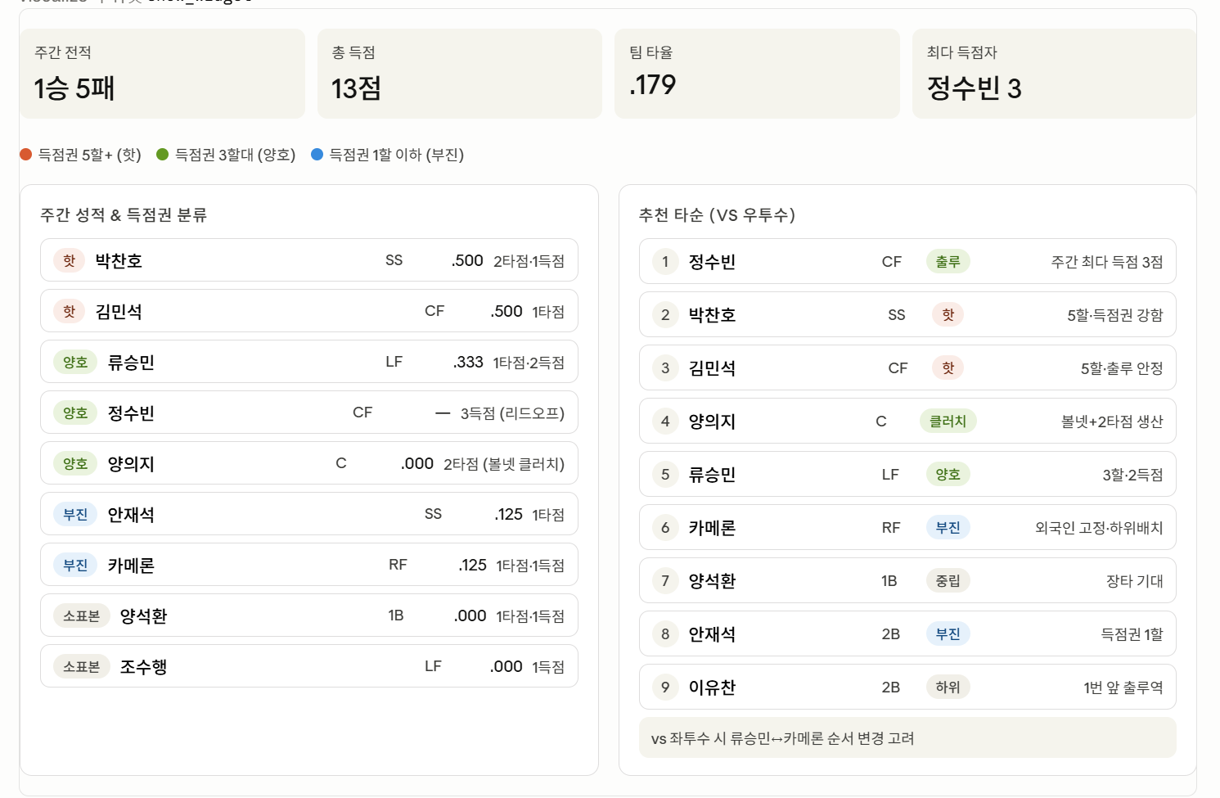Click 소표본 badge beside 조수행
Image resolution: width=1220 pixels, height=798 pixels.
point(82,666)
